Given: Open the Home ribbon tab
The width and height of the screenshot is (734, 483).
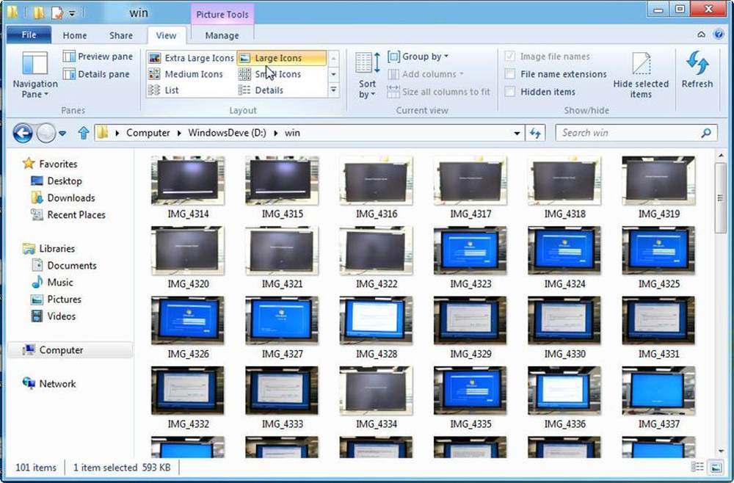Looking at the screenshot, I should coord(75,35).
